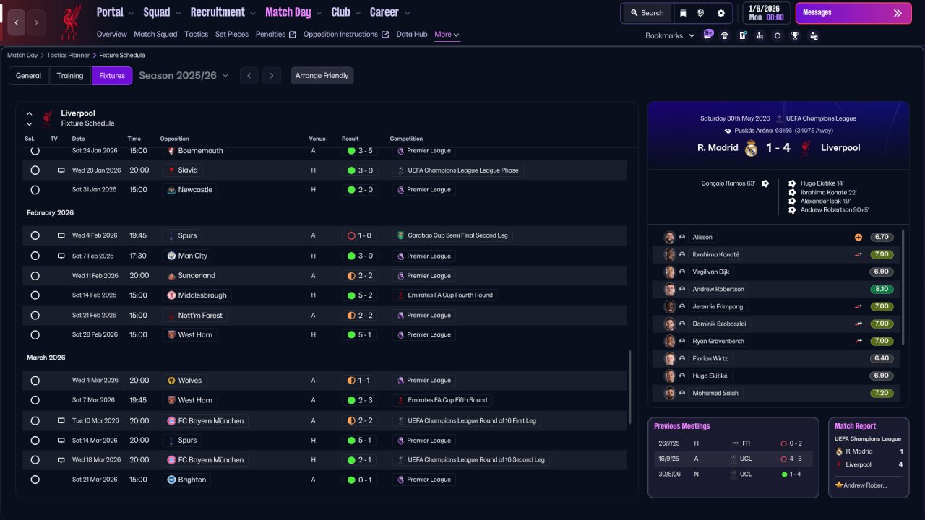This screenshot has width=925, height=520.
Task: Open the world globe icon in the header
Action: pos(701,13)
